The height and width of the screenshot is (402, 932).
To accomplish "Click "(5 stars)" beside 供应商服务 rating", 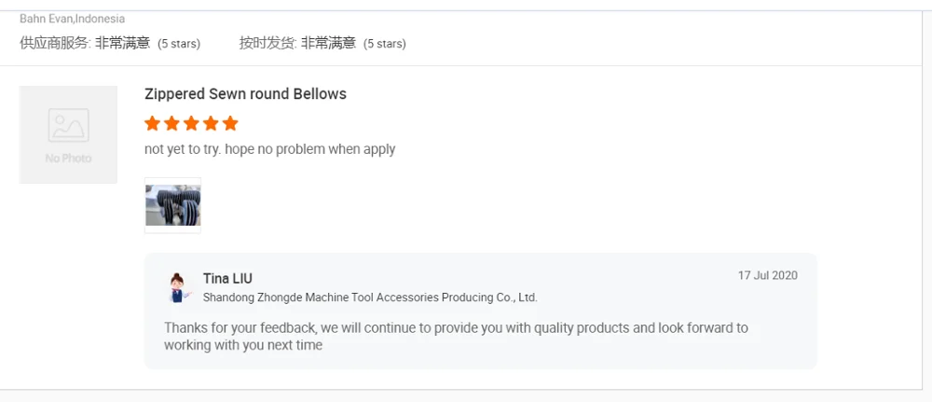I will point(178,44).
